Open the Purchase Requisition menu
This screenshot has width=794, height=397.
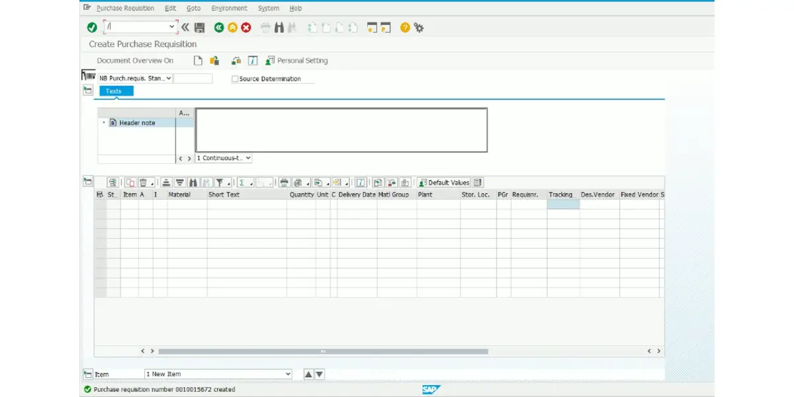pos(125,8)
